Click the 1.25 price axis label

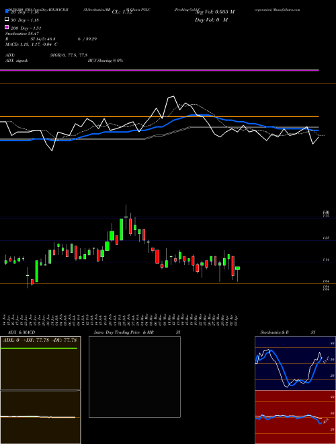click(x=326, y=238)
